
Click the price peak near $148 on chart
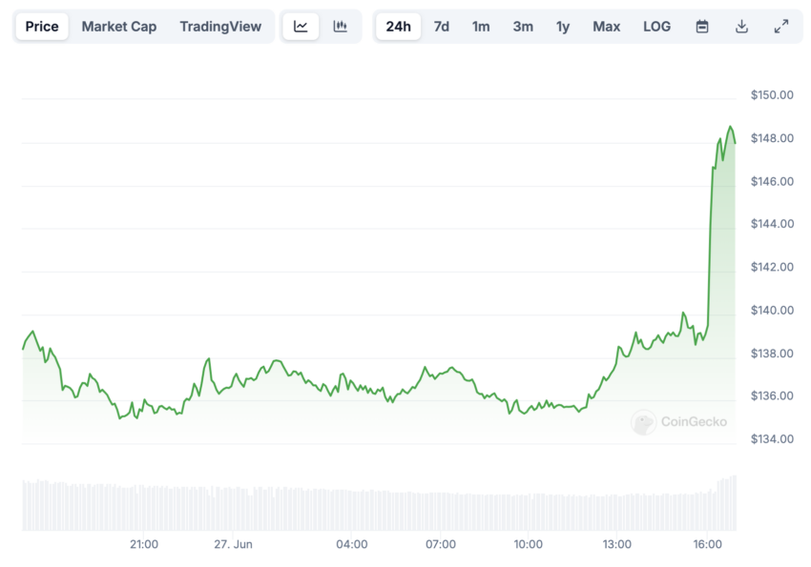pos(730,127)
